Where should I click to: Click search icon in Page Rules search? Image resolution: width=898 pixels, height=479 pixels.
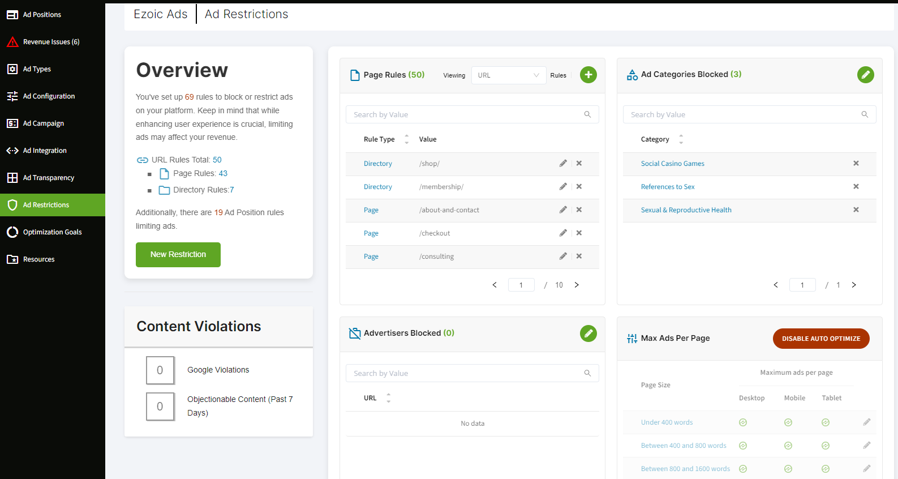tap(587, 114)
